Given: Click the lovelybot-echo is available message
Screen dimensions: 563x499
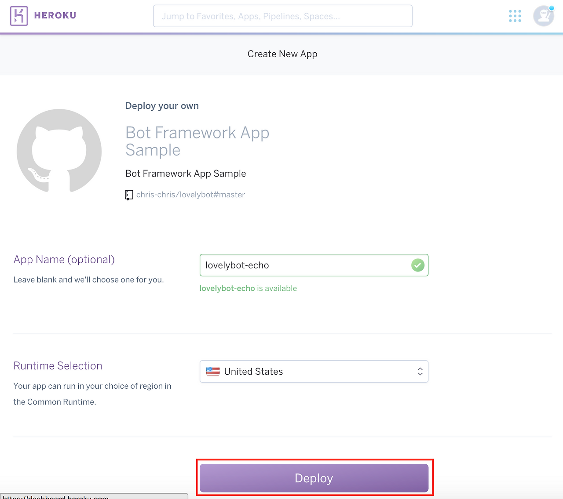Looking at the screenshot, I should coord(248,288).
